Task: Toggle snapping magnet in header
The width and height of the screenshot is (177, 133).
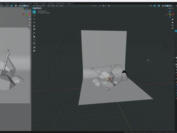Action: 104,6
